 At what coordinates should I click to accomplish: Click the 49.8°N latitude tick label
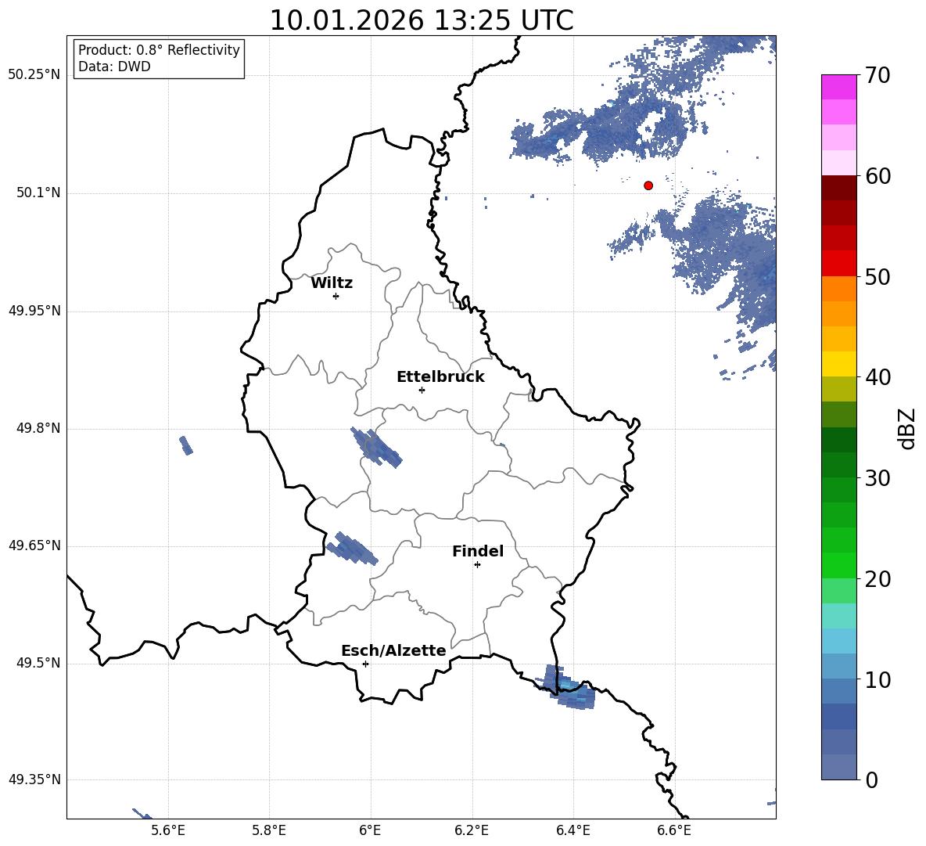38,428
